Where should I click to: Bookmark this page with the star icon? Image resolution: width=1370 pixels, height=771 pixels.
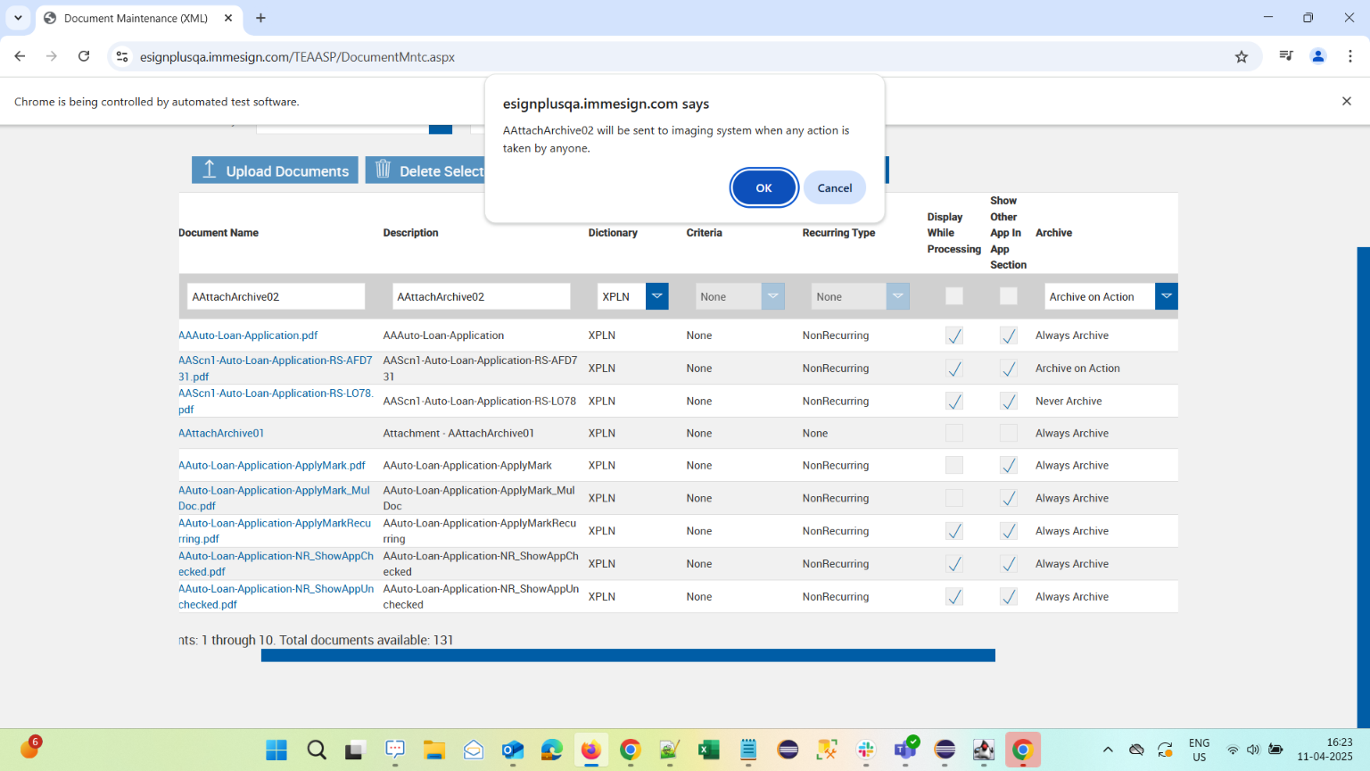1242,56
